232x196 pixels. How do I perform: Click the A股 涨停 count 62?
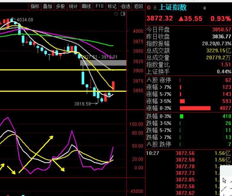tap(228, 80)
